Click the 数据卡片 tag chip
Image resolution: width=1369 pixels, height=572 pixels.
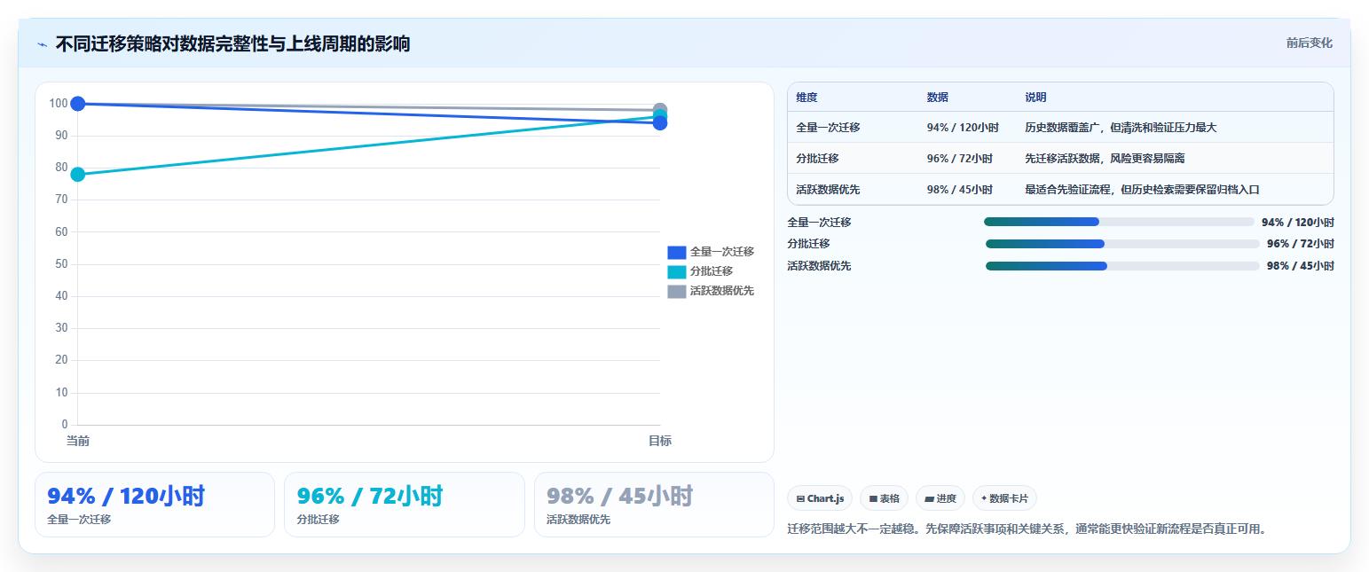tap(1004, 498)
